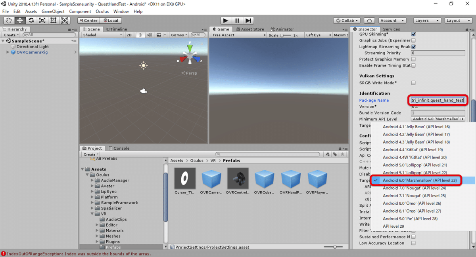Toggle Low Accuracy Location checkbox

(414, 243)
